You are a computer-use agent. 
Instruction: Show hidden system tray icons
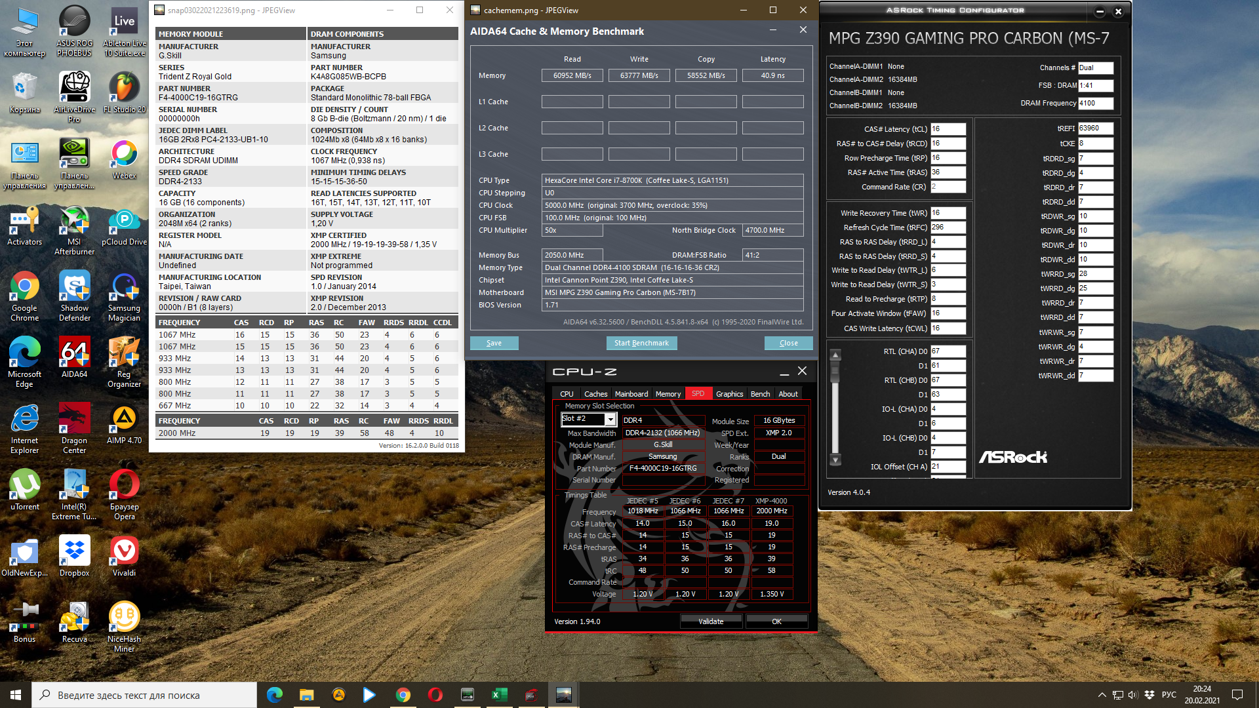(1102, 695)
